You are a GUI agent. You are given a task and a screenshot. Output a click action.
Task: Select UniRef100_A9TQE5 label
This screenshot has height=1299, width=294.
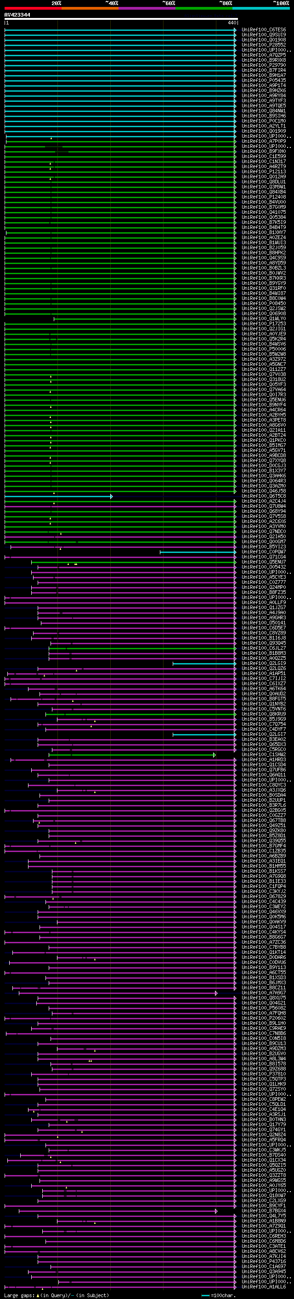263,106
